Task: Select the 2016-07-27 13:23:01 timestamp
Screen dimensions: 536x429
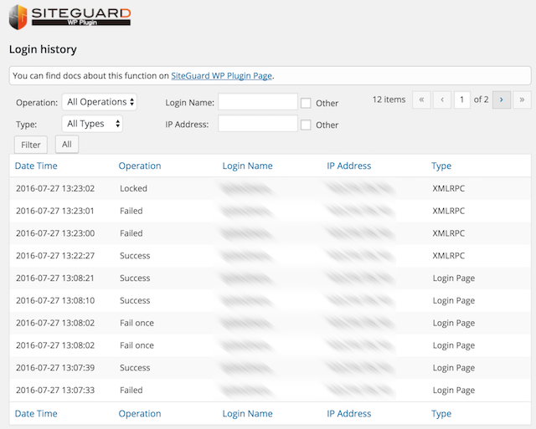Action: [x=55, y=211]
